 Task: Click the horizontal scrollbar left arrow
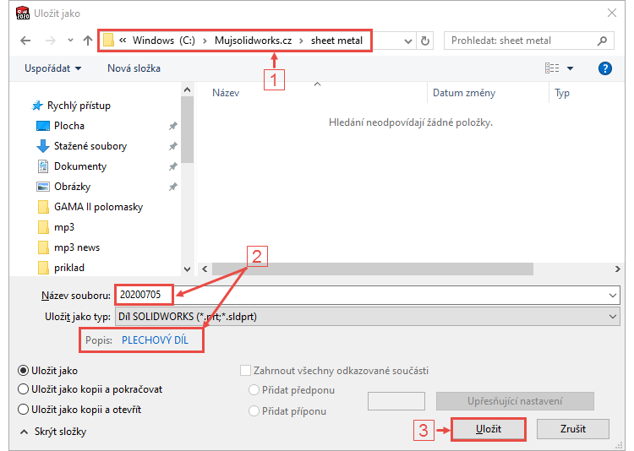click(x=205, y=269)
